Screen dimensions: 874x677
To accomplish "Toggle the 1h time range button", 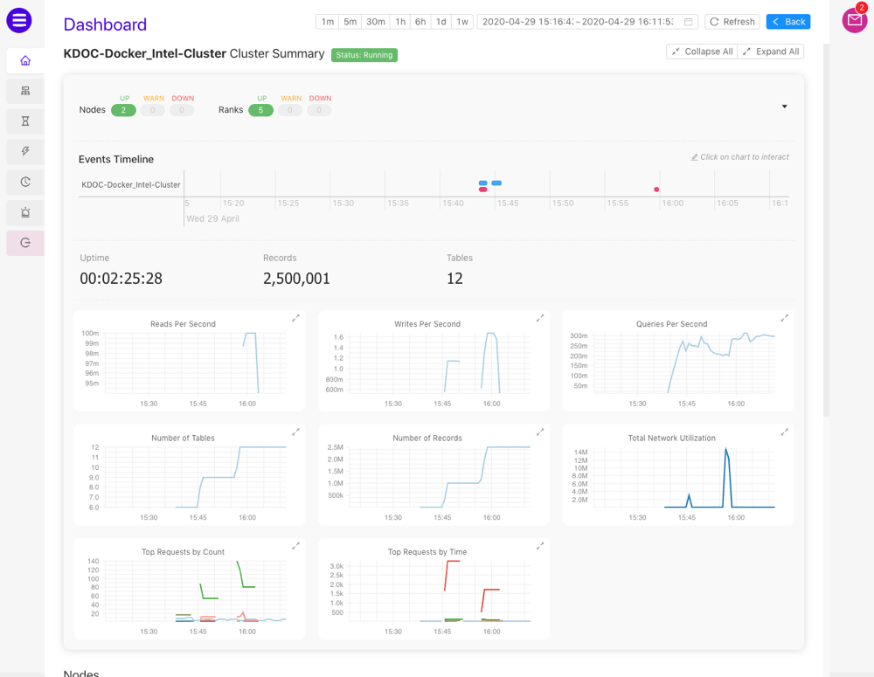I will (400, 21).
